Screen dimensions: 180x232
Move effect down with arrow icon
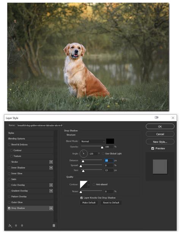click(x=22, y=226)
